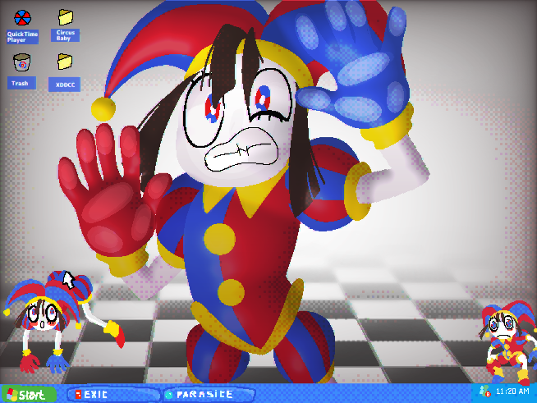The image size is (537, 403).
Task: Click the 11:20 AM taskbar clock
Action: coord(512,392)
